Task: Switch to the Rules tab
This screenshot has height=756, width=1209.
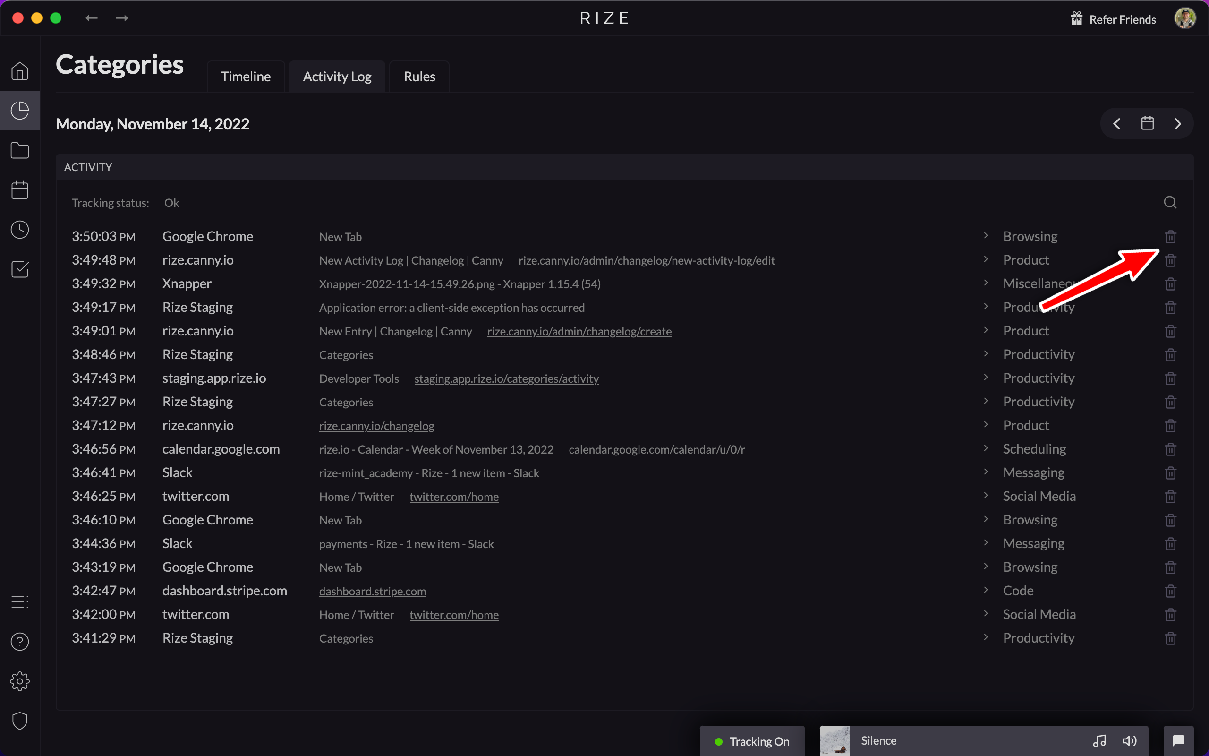Action: click(420, 77)
